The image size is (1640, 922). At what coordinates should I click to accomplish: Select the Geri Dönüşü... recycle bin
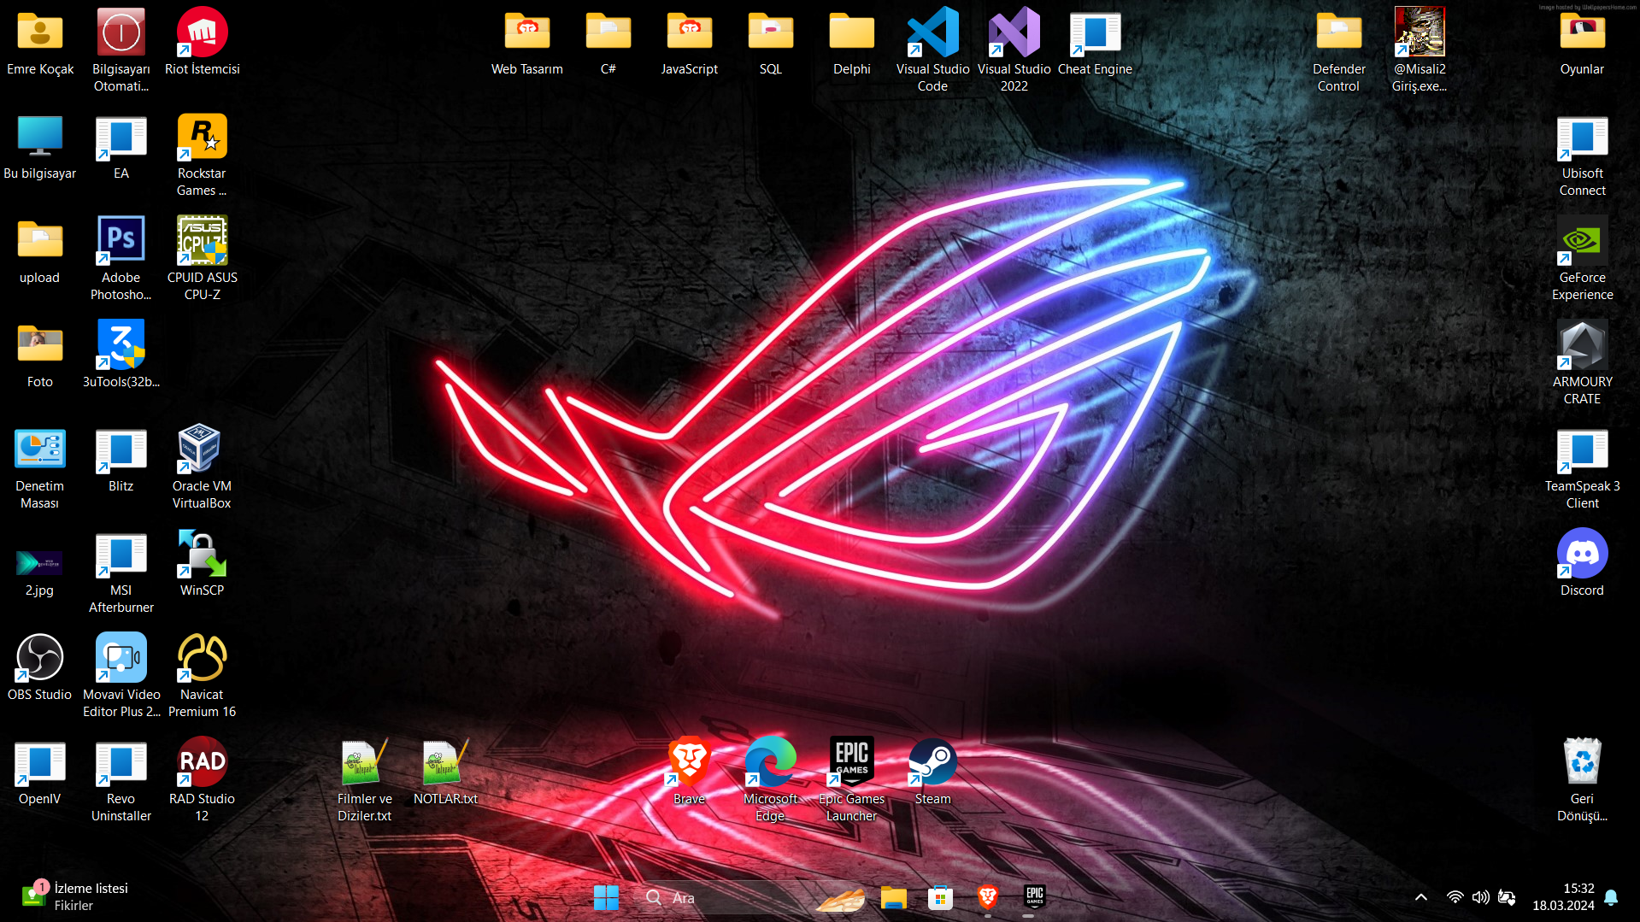1583,781
